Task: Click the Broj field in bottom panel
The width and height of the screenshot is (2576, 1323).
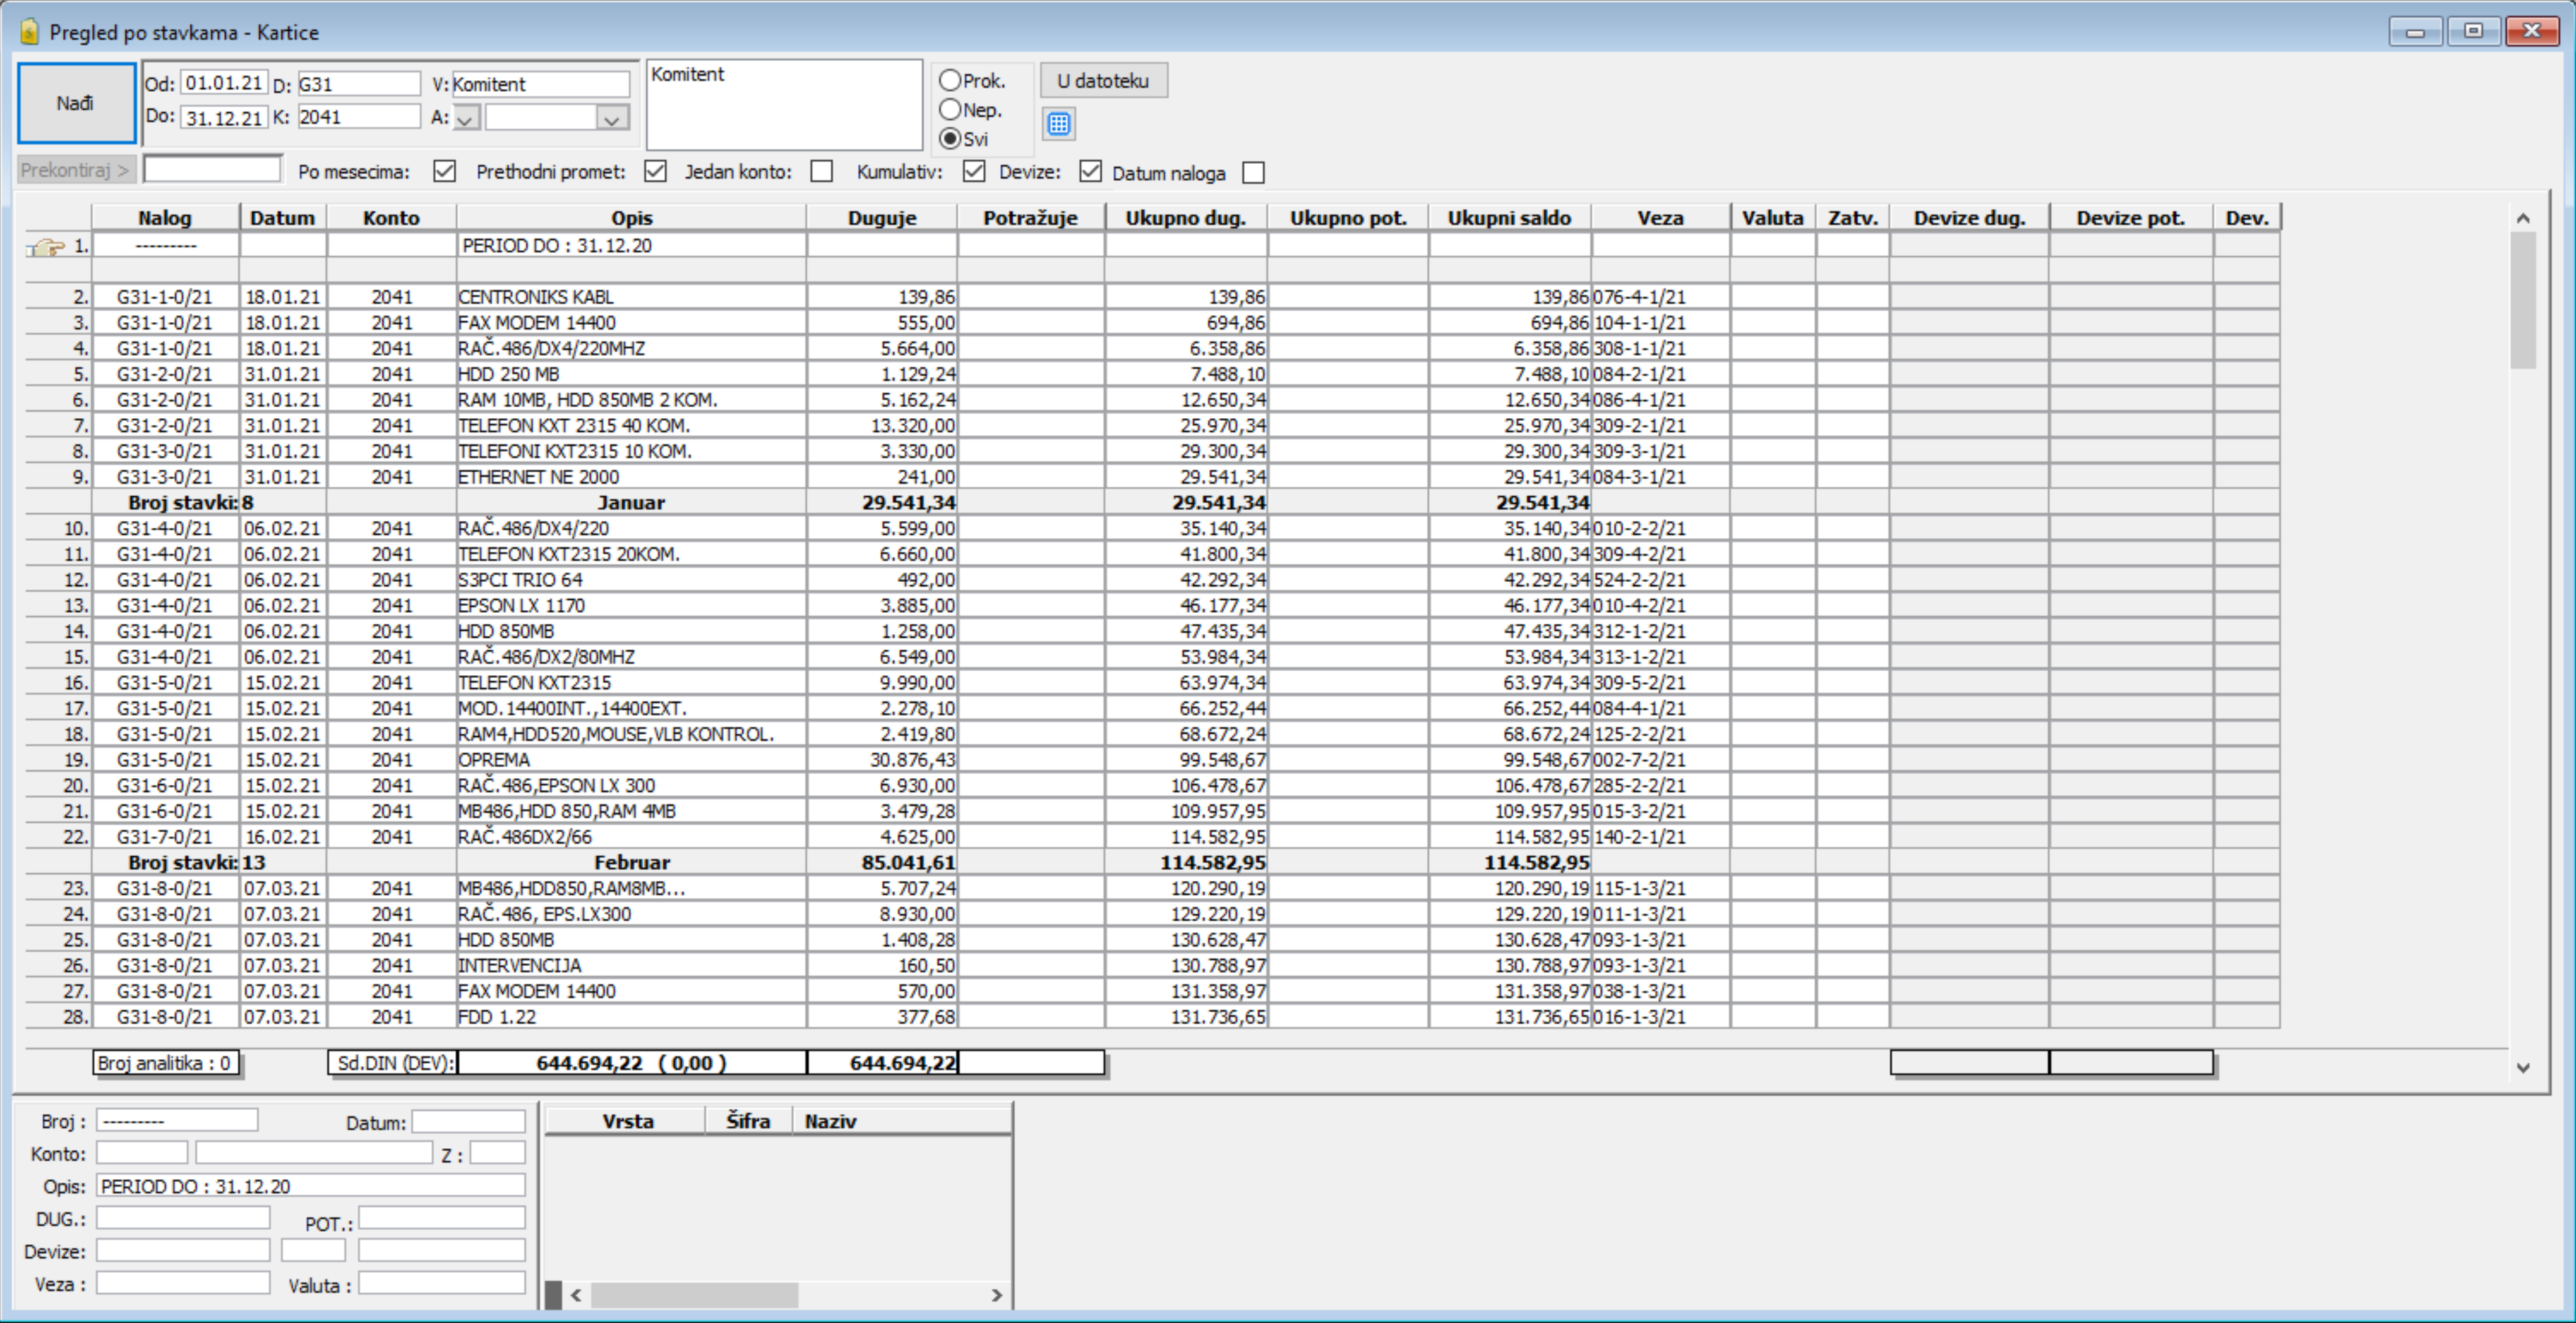Action: (177, 1121)
